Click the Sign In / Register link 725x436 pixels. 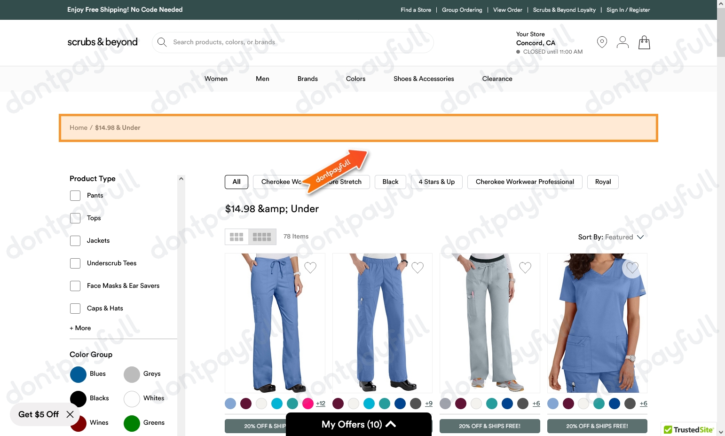coord(628,9)
